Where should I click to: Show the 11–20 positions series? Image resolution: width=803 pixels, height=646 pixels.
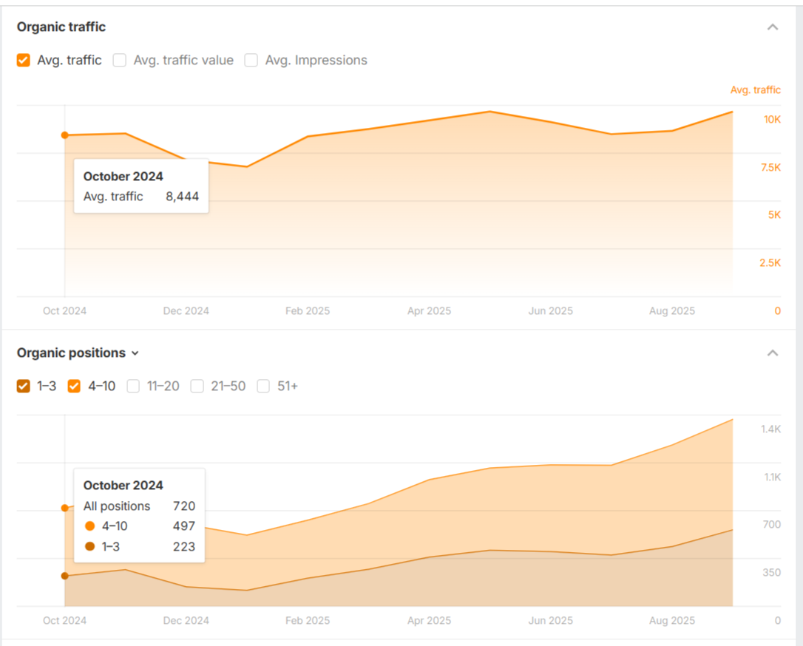pyautogui.click(x=133, y=386)
